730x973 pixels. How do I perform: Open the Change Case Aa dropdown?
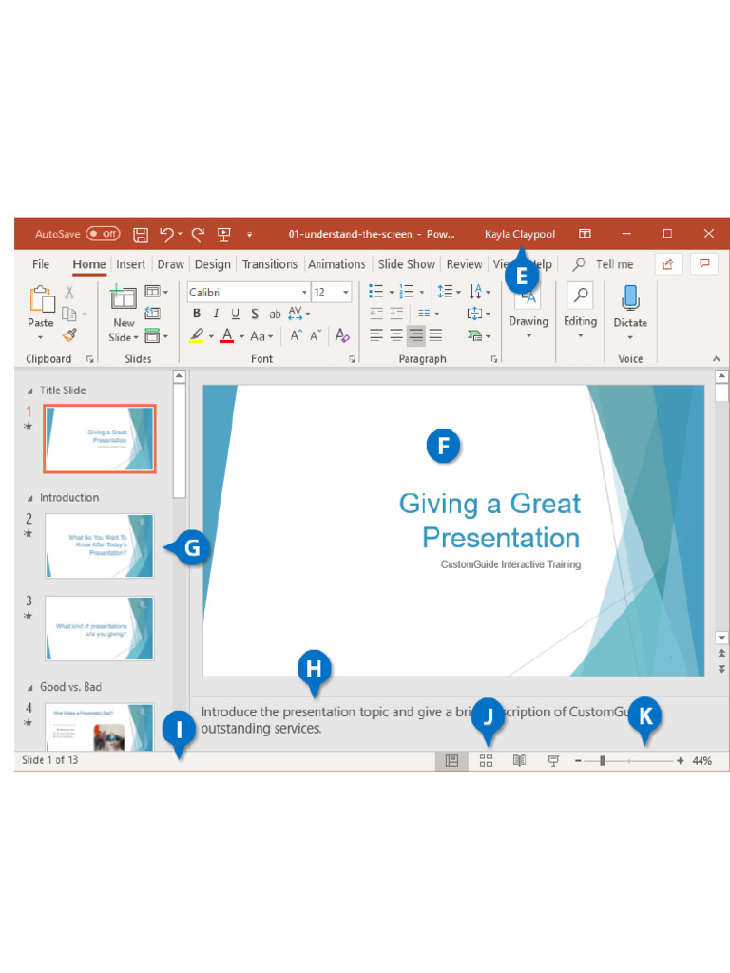pos(261,336)
